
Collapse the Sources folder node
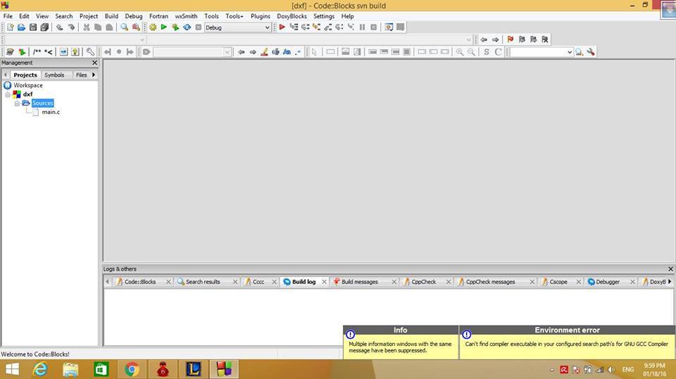pos(17,103)
